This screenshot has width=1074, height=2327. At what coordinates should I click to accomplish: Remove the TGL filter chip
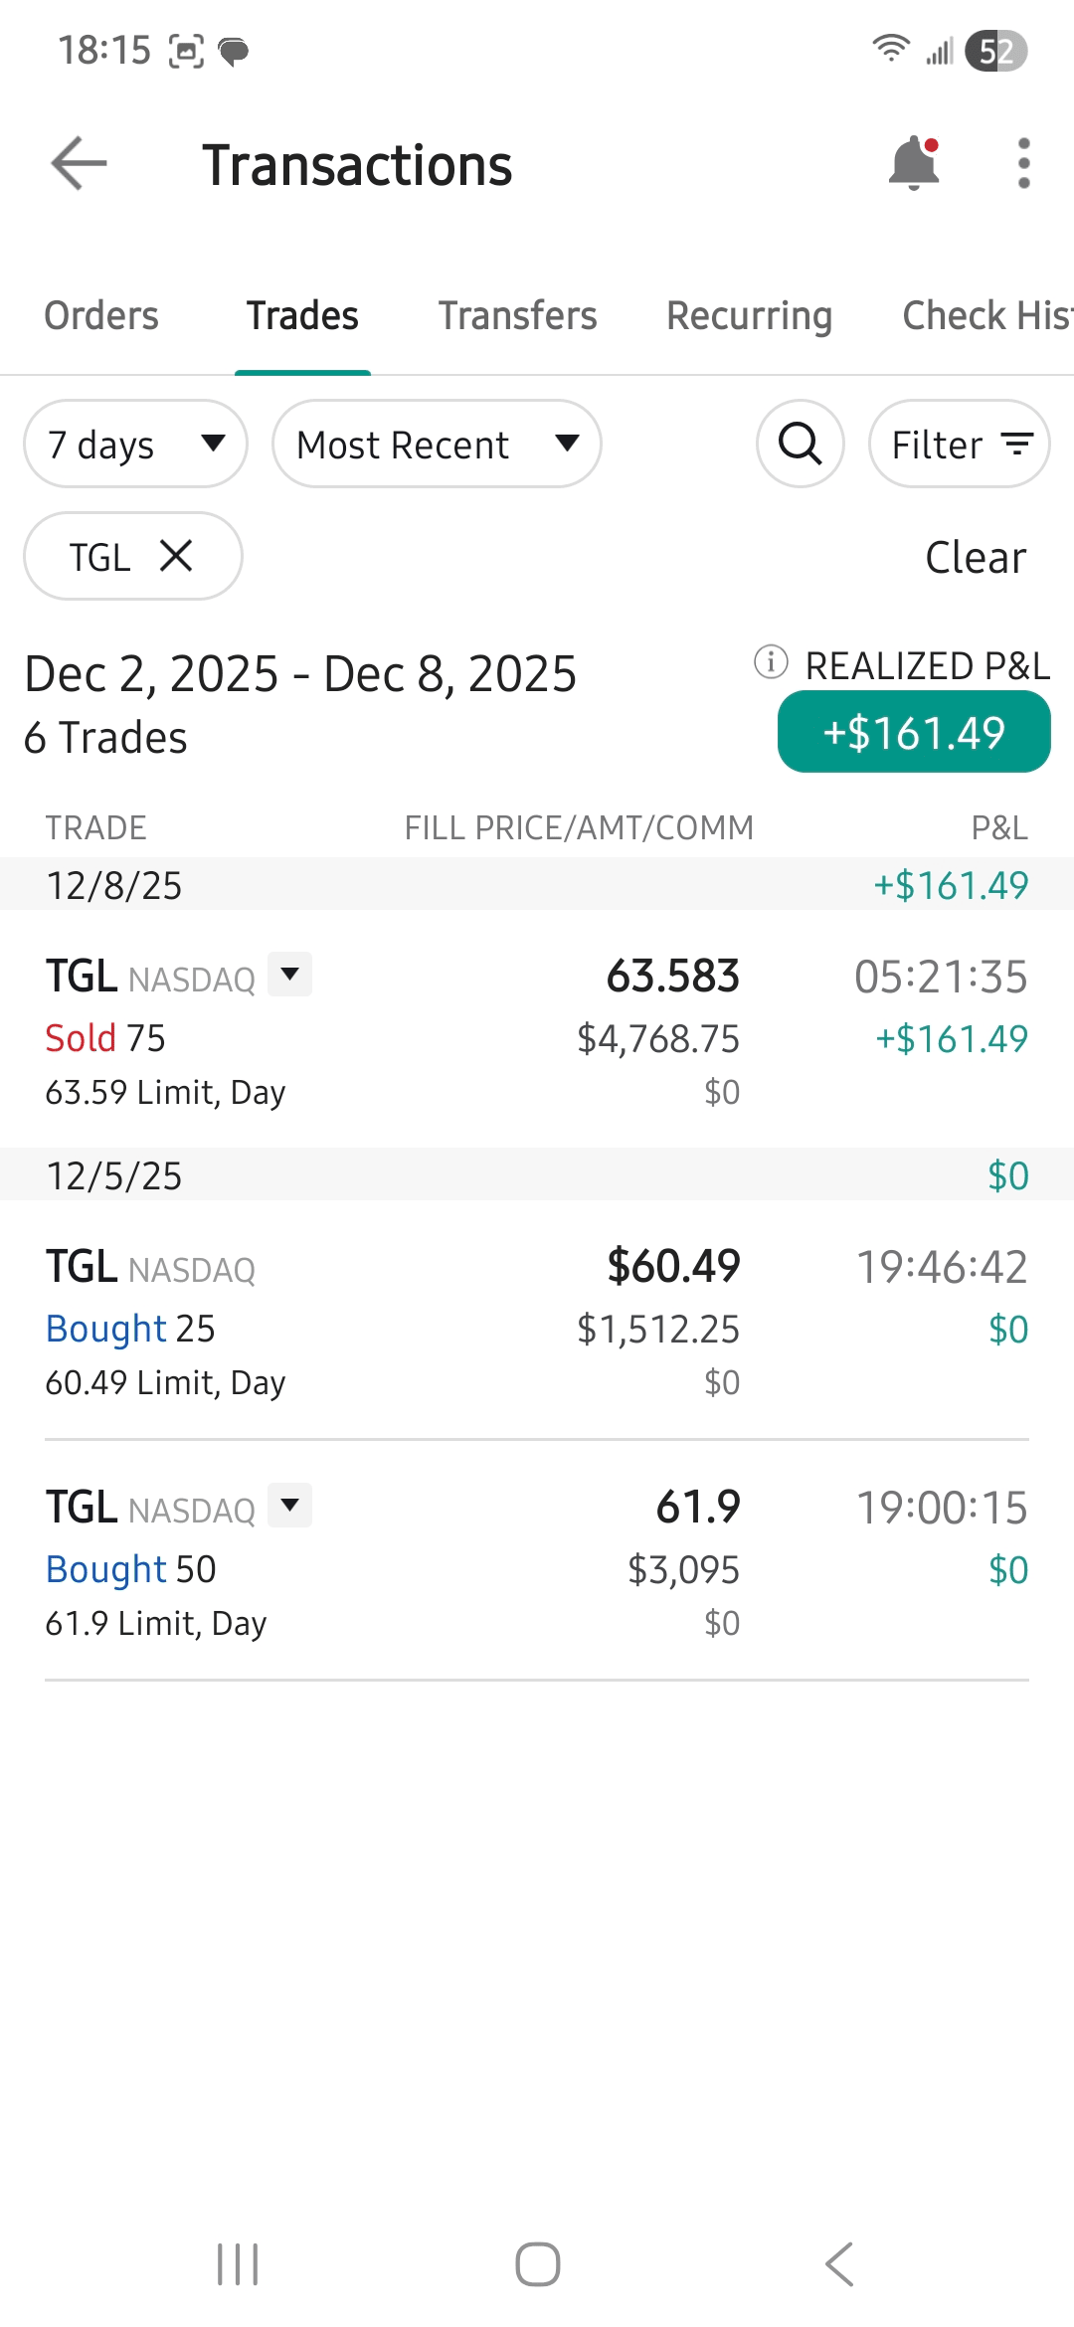tap(176, 556)
